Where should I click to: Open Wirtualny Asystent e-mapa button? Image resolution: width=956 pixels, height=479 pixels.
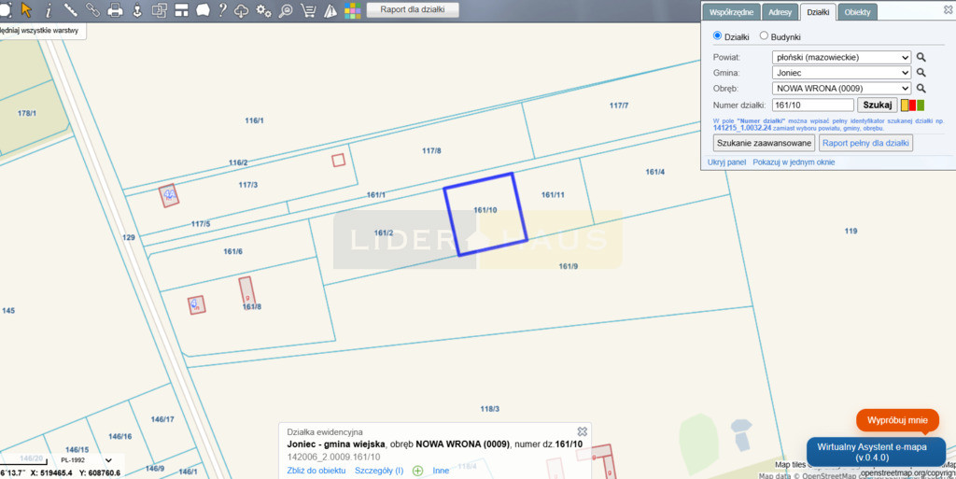click(876, 452)
